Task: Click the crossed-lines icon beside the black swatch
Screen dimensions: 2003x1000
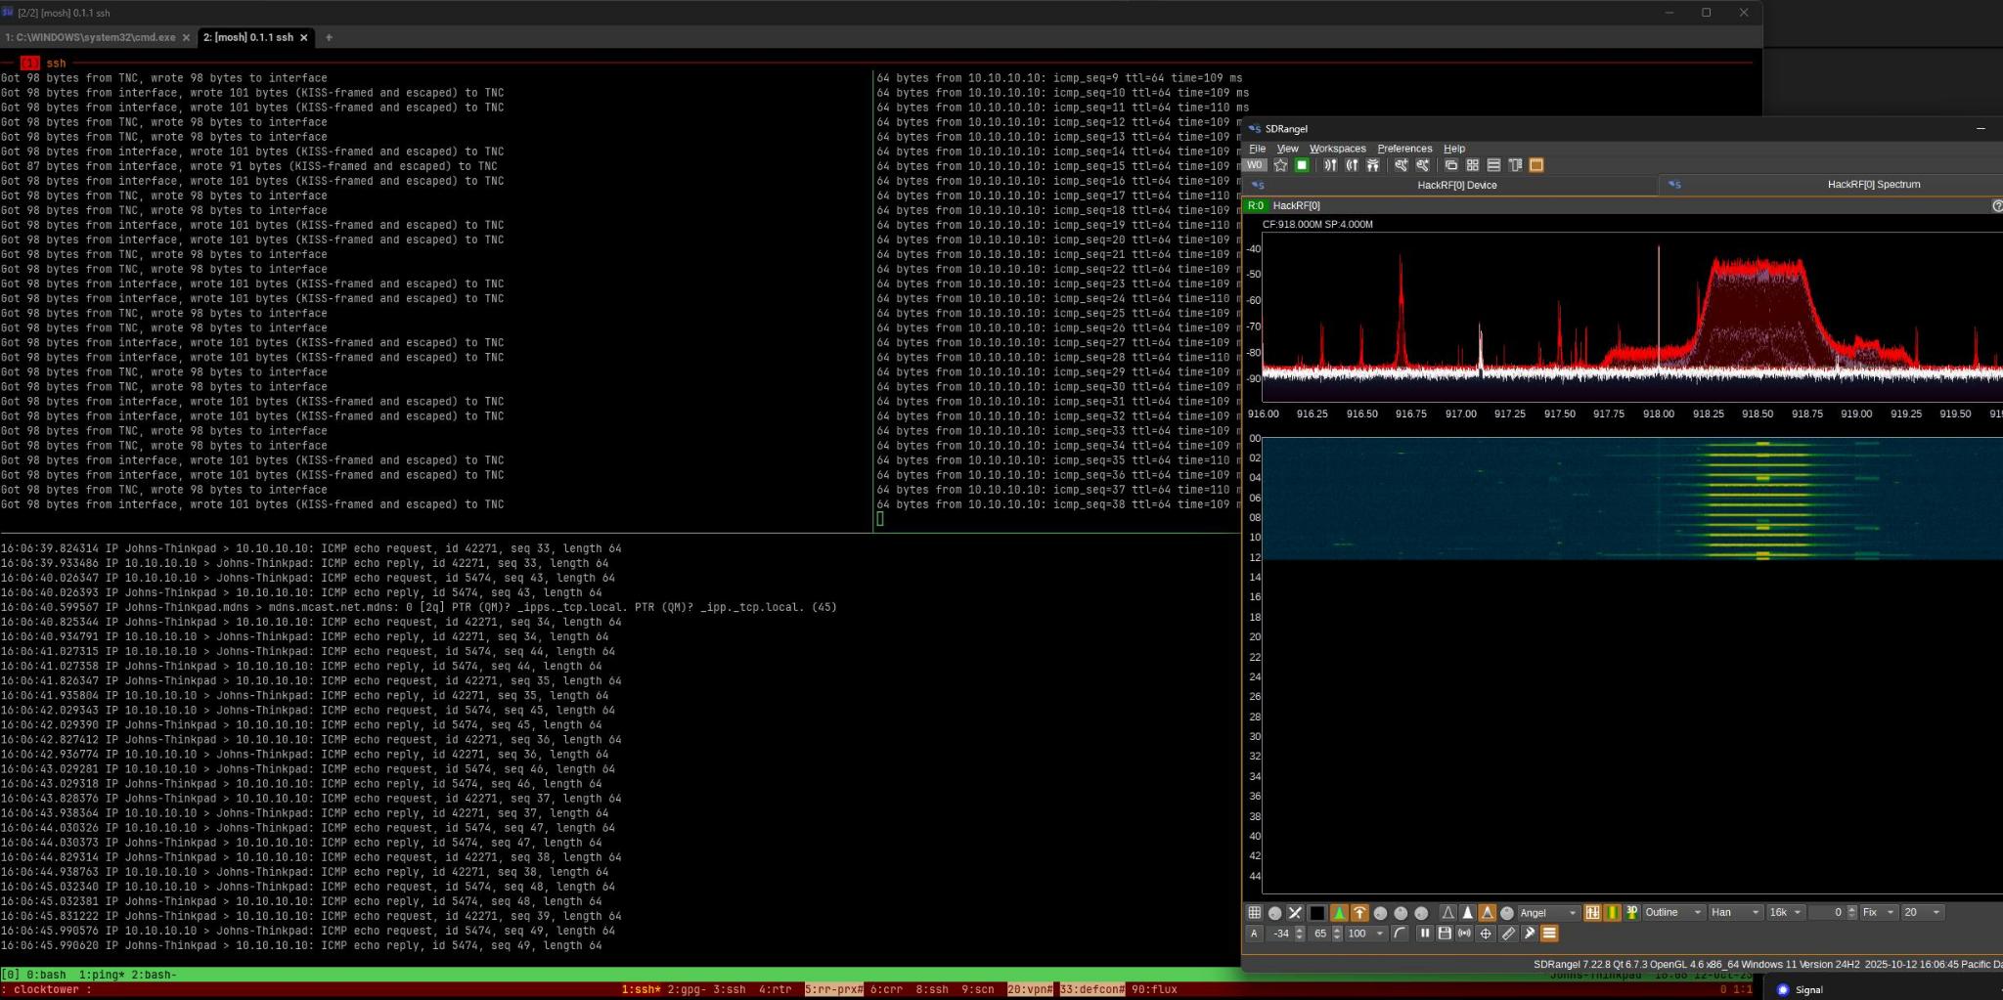Action: click(x=1295, y=912)
